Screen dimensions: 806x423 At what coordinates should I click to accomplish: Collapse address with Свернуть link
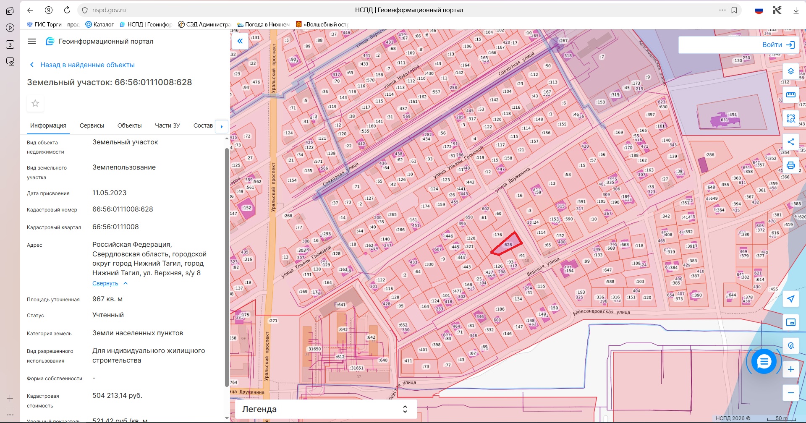pyautogui.click(x=105, y=283)
